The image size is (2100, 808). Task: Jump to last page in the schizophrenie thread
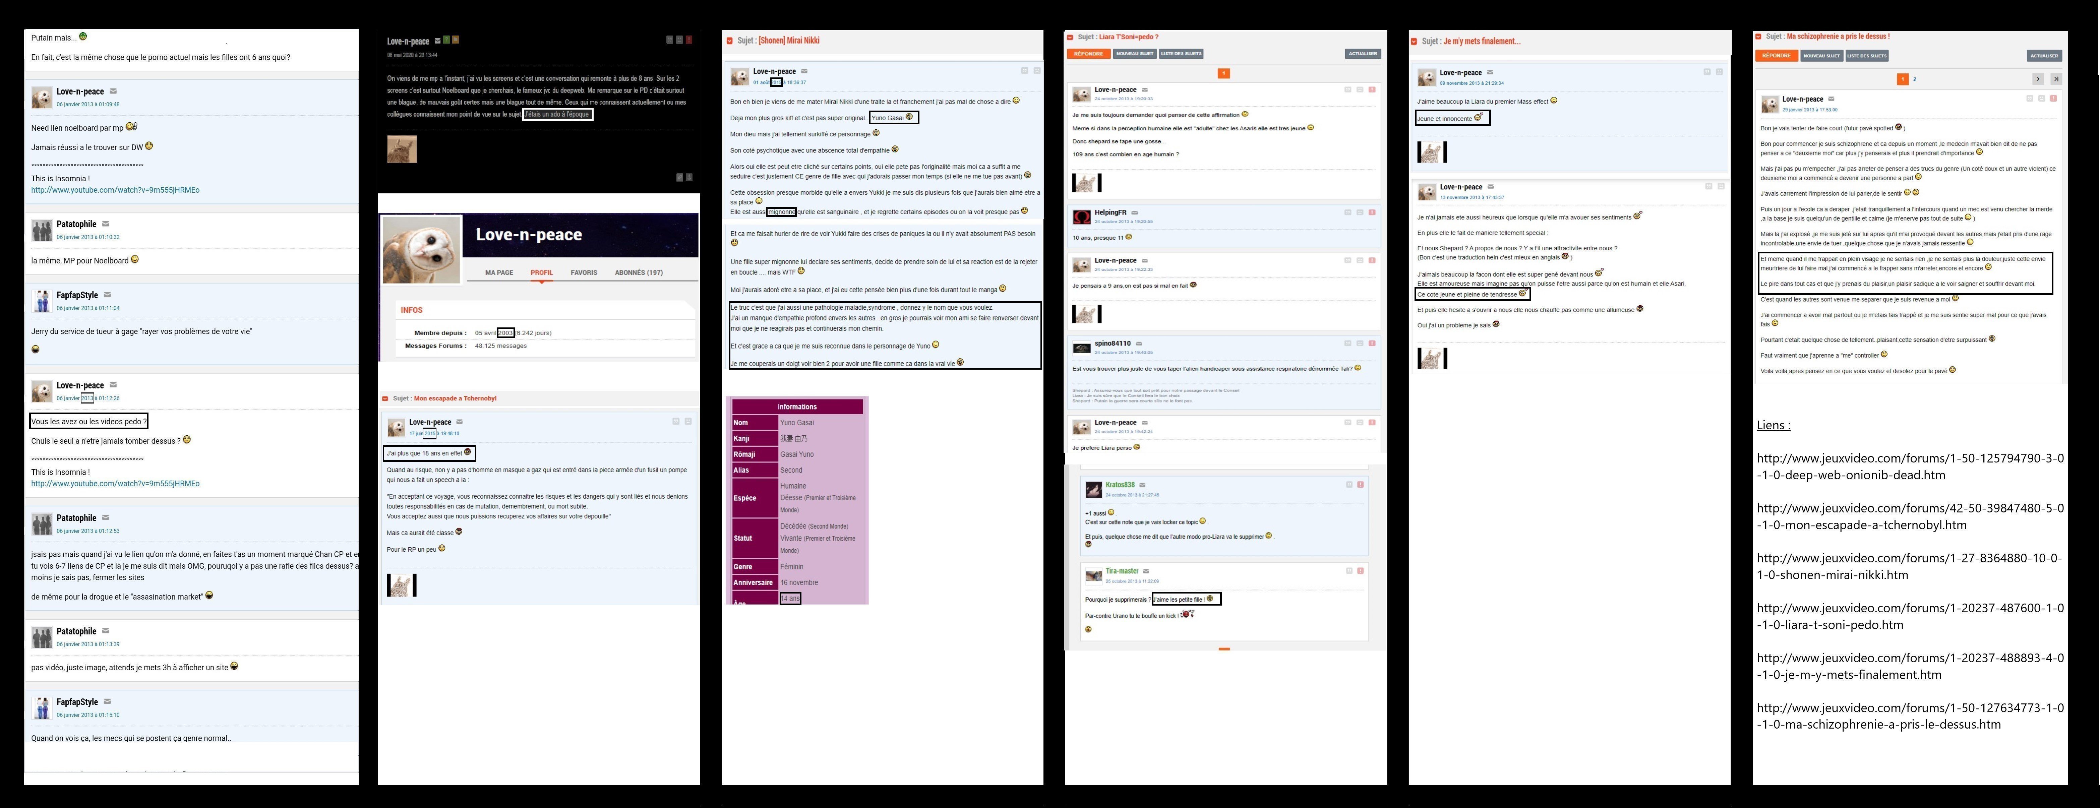(x=2056, y=79)
